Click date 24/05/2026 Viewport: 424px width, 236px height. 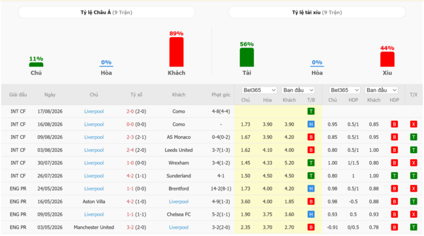[50, 188]
